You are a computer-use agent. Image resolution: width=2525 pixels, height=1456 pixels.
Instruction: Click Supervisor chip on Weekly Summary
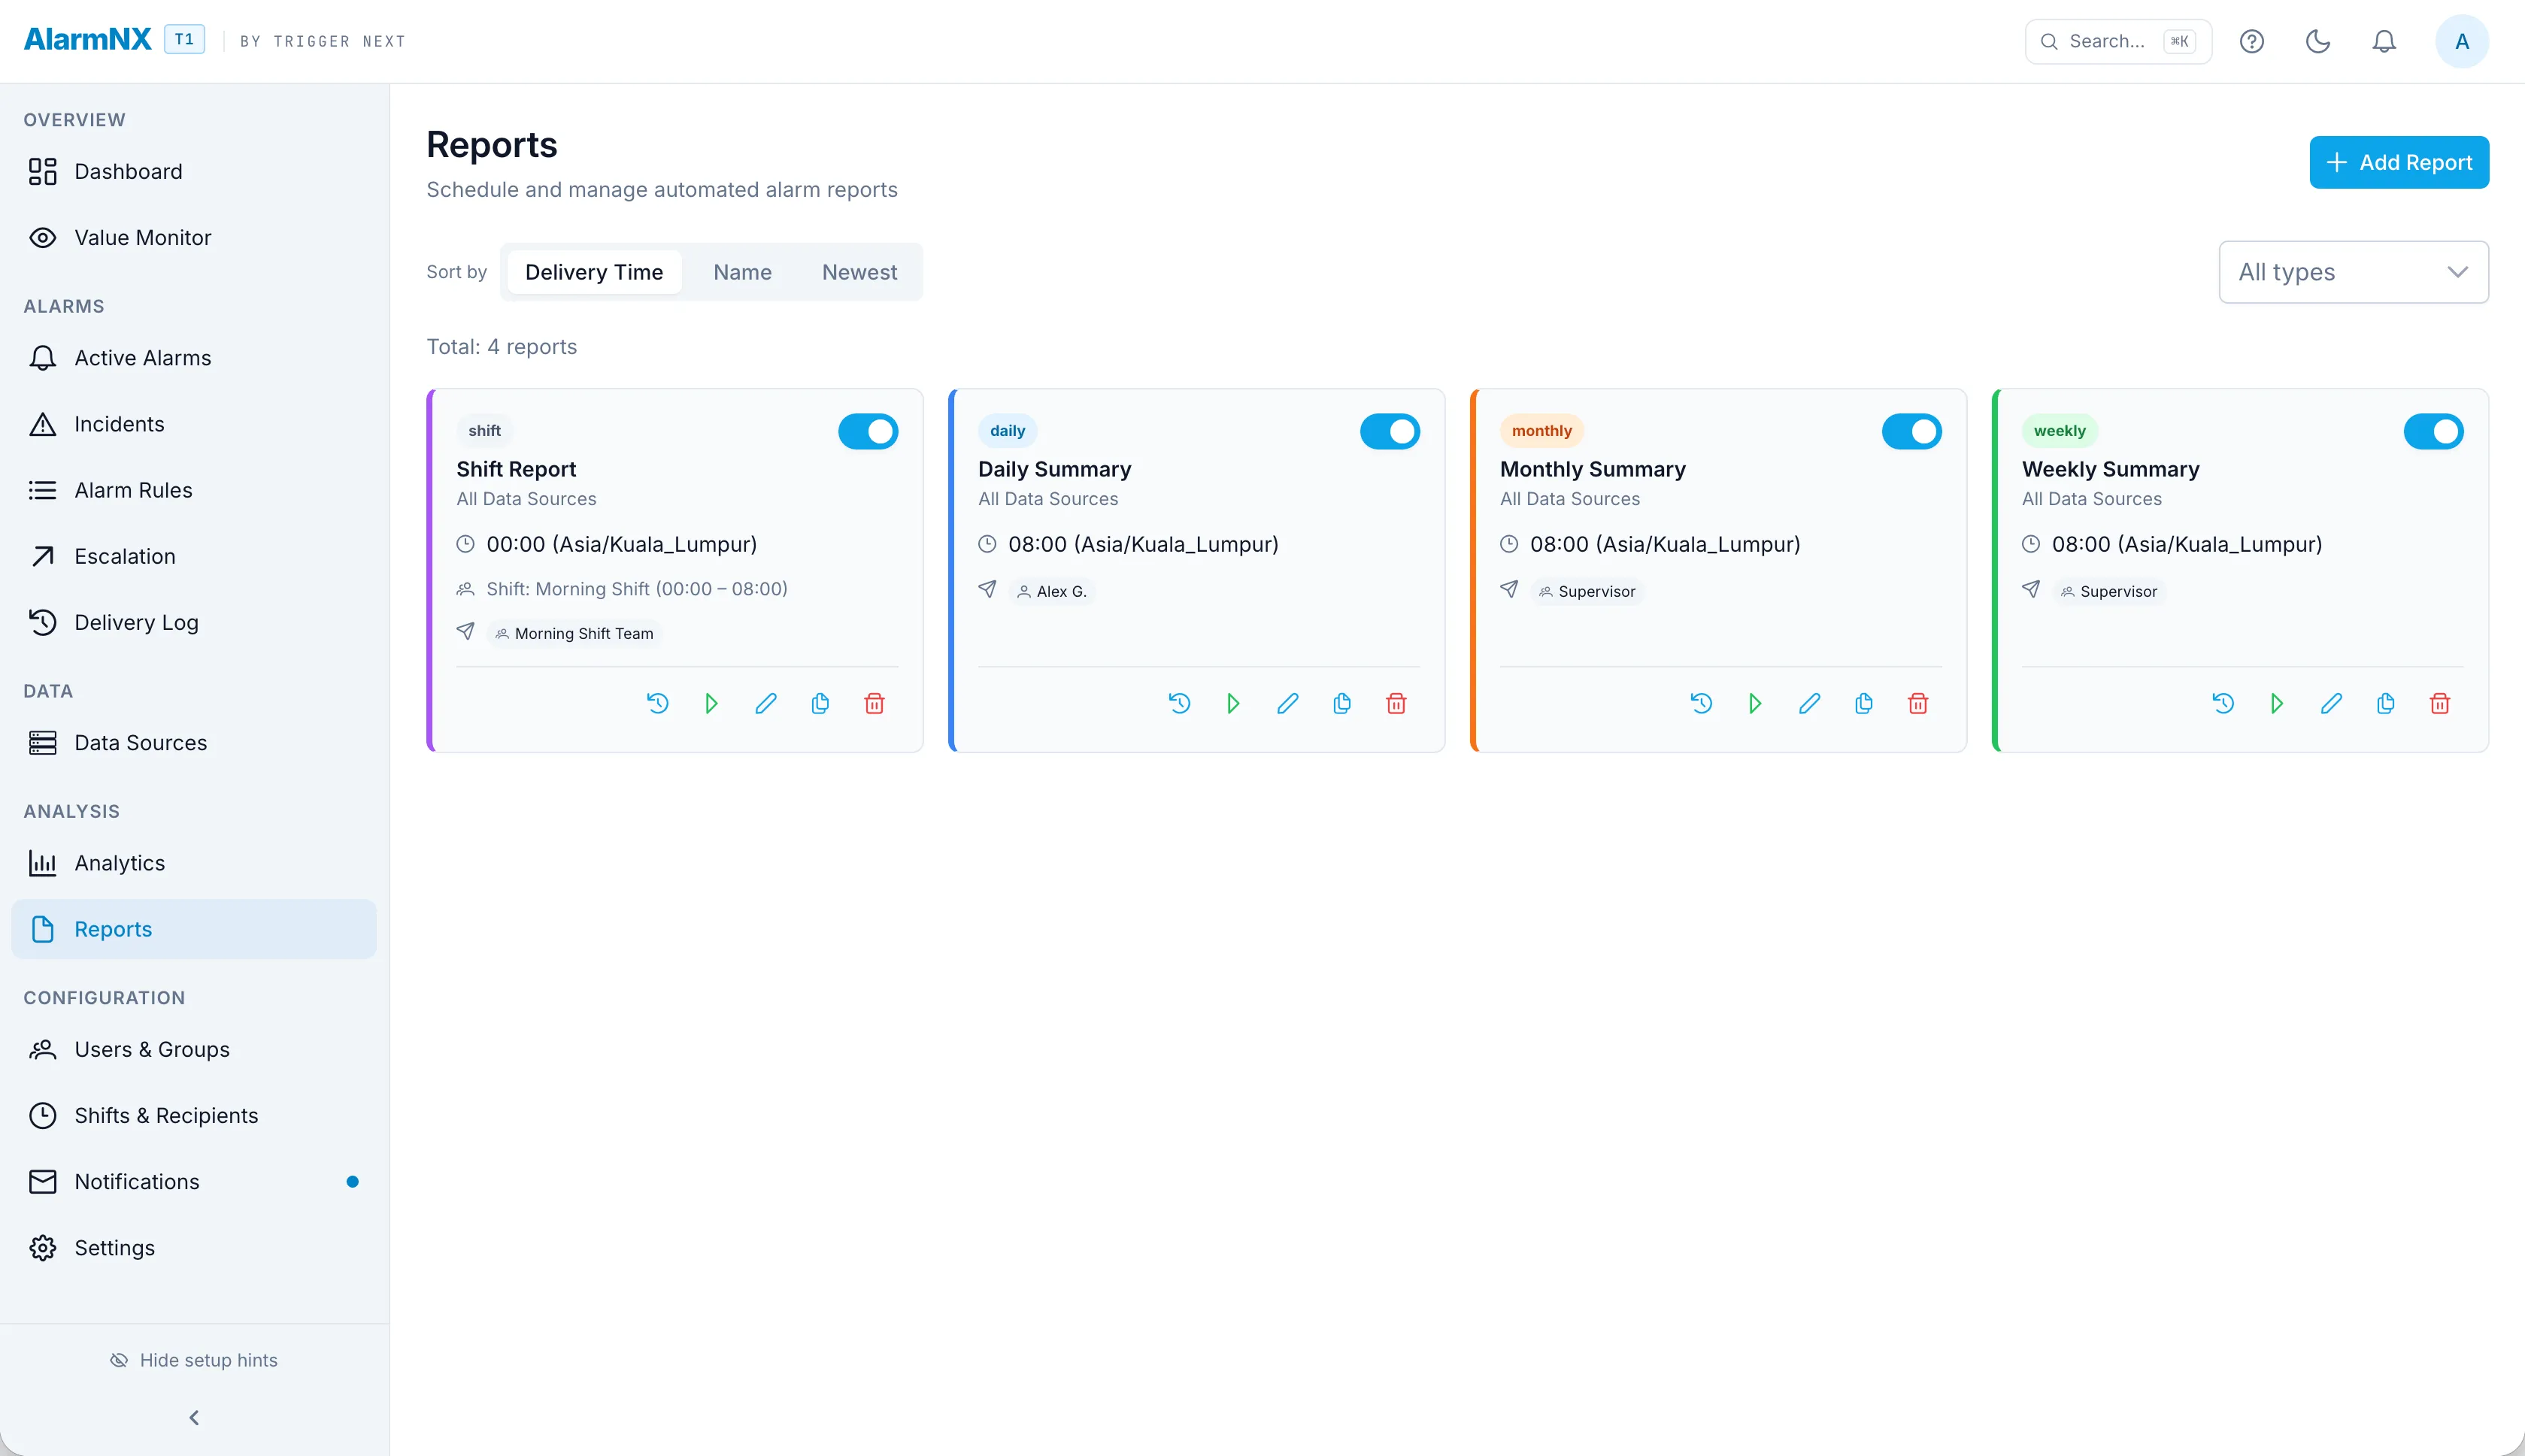click(2110, 592)
